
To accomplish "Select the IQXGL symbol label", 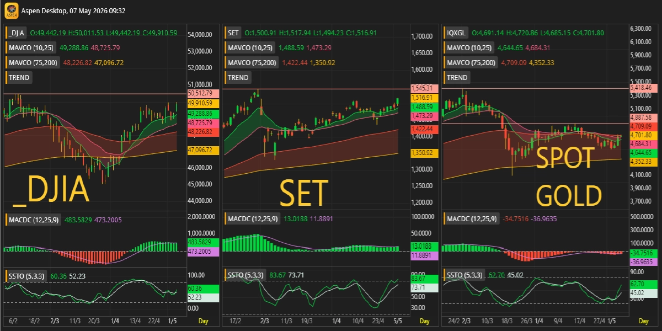I will coord(457,33).
